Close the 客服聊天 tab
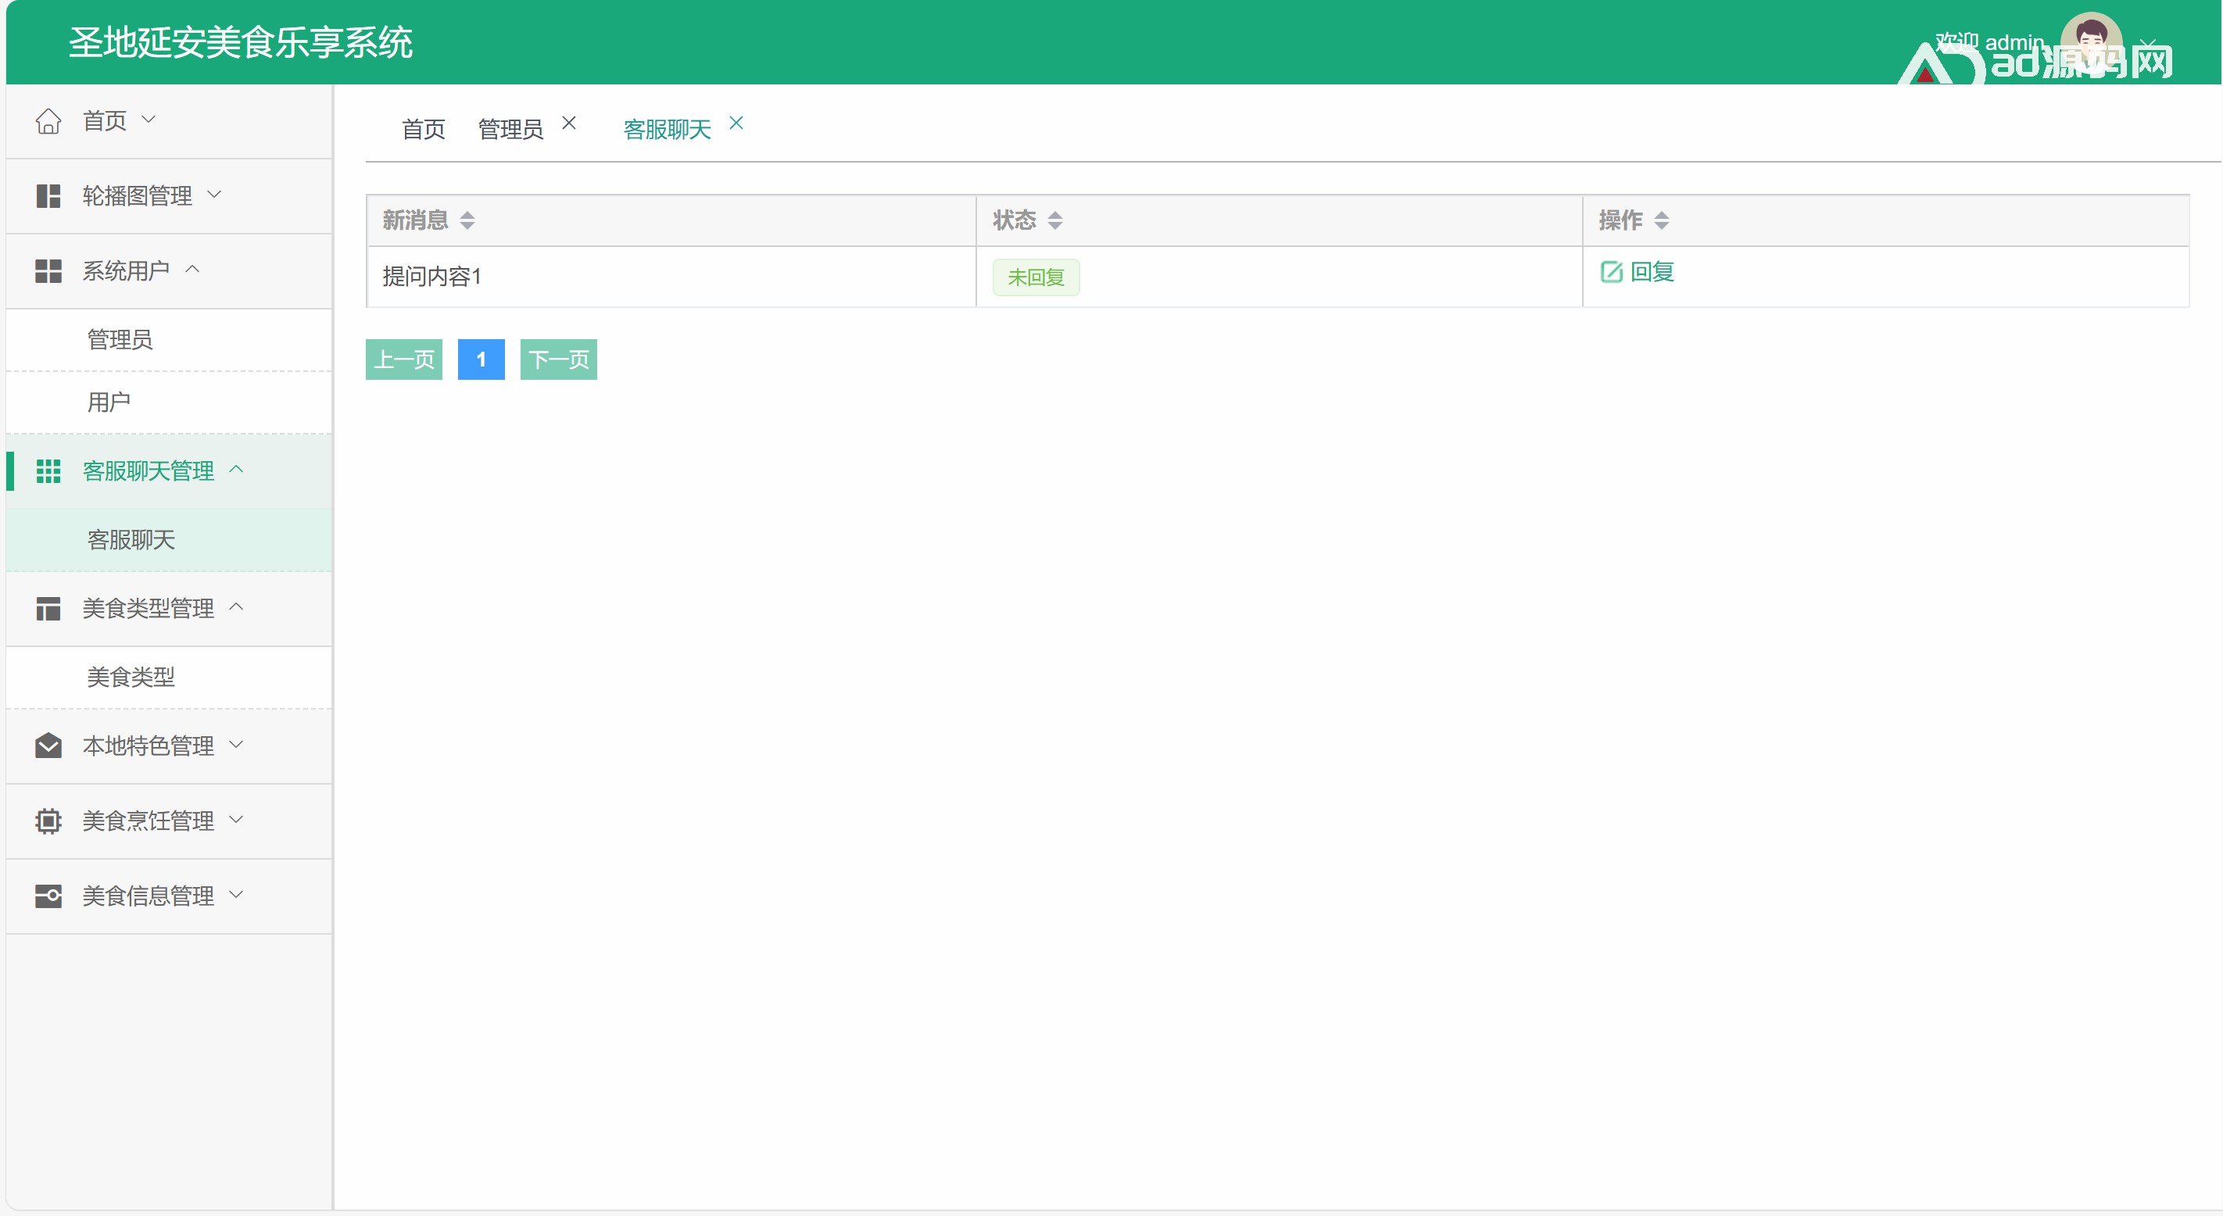 click(x=736, y=123)
